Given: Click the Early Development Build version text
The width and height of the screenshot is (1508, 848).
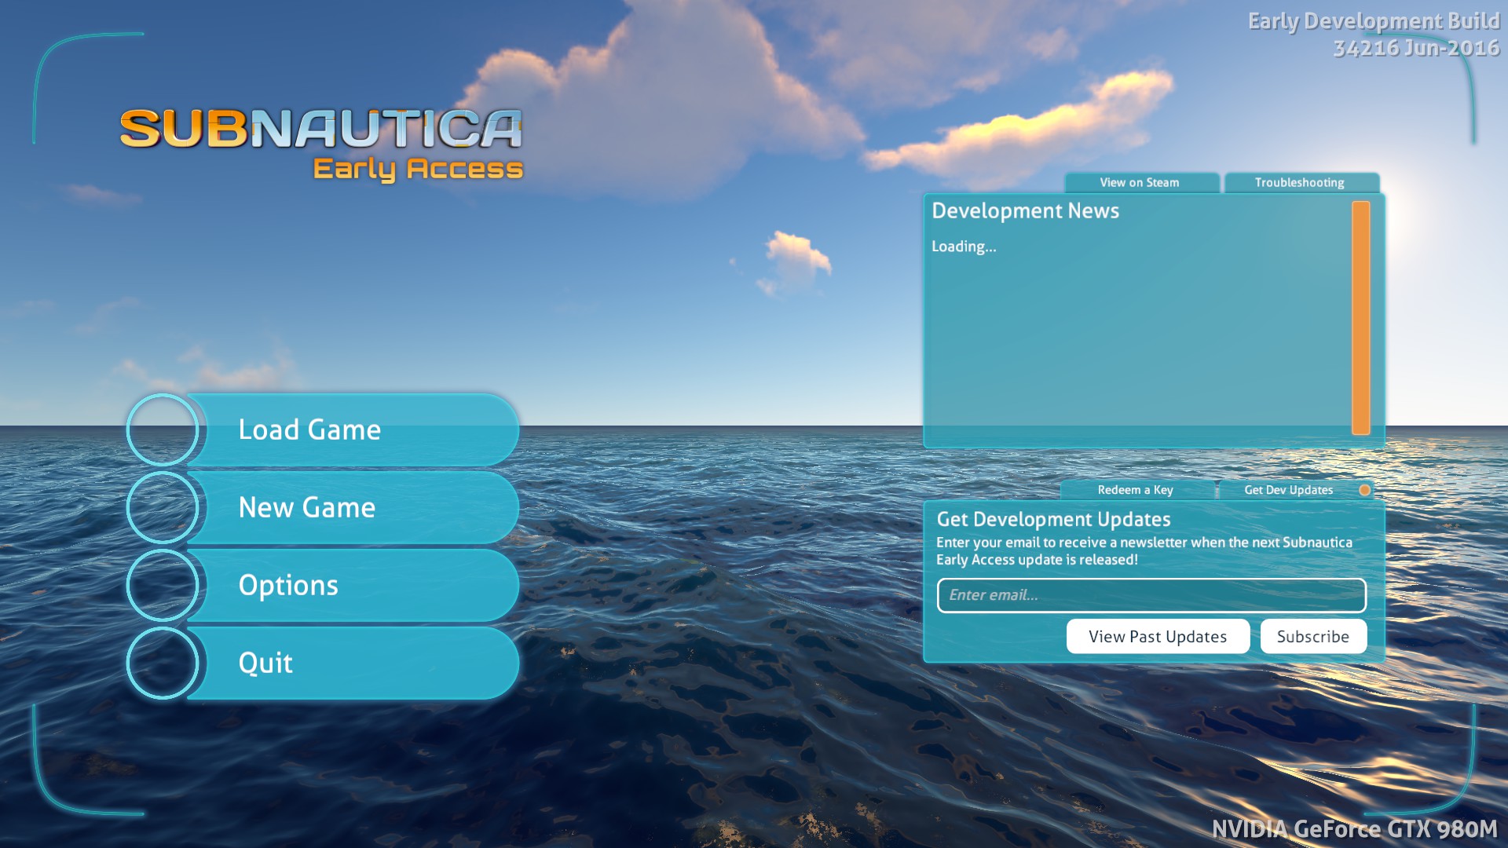Looking at the screenshot, I should click(x=1374, y=35).
